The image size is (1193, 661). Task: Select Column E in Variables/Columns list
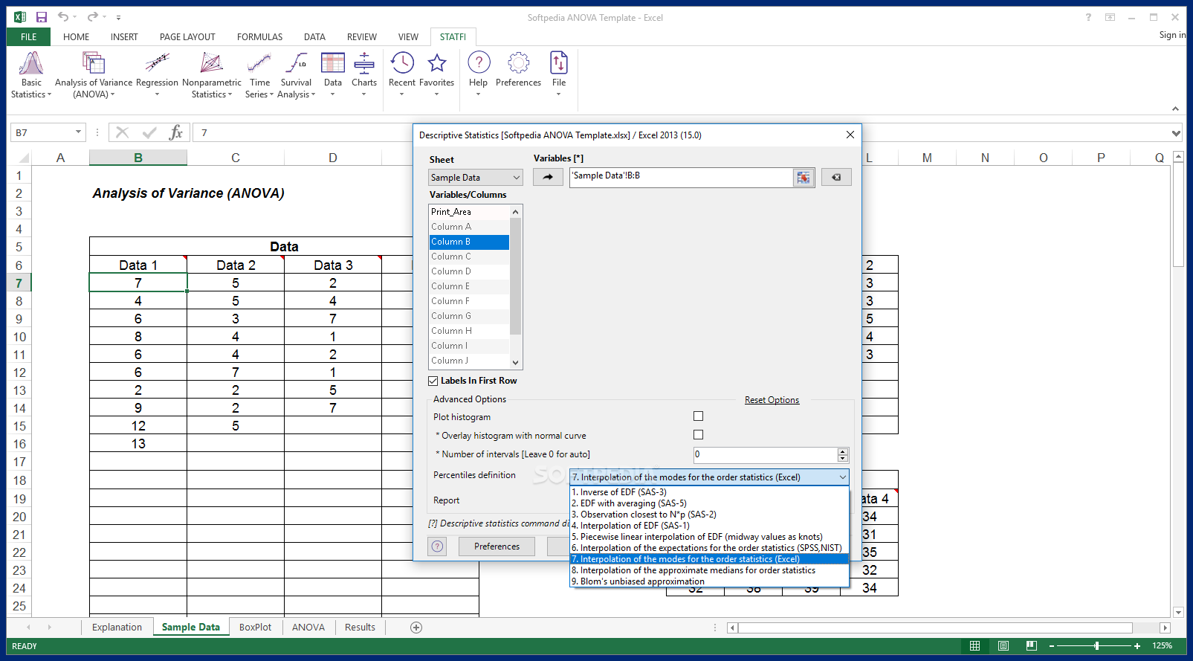(x=469, y=286)
